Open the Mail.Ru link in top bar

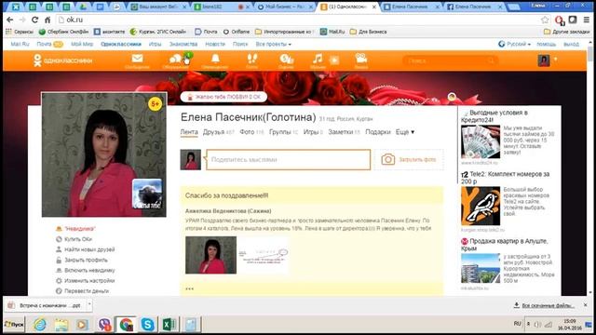(20, 44)
